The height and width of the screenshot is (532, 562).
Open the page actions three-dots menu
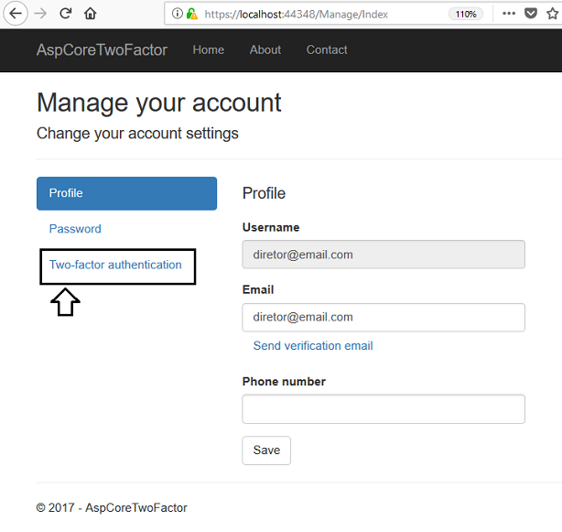(x=509, y=14)
